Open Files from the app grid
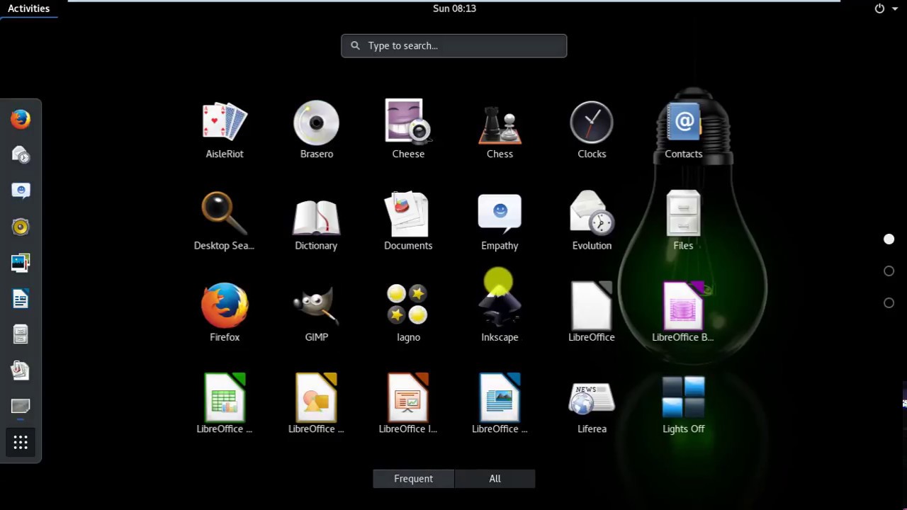 (683, 221)
